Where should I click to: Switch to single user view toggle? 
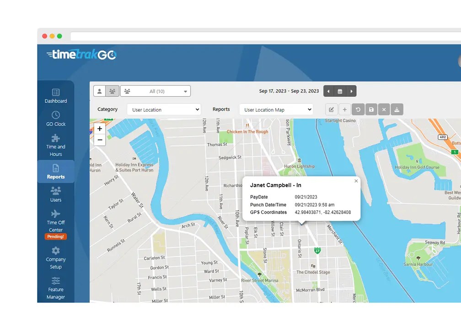click(99, 91)
